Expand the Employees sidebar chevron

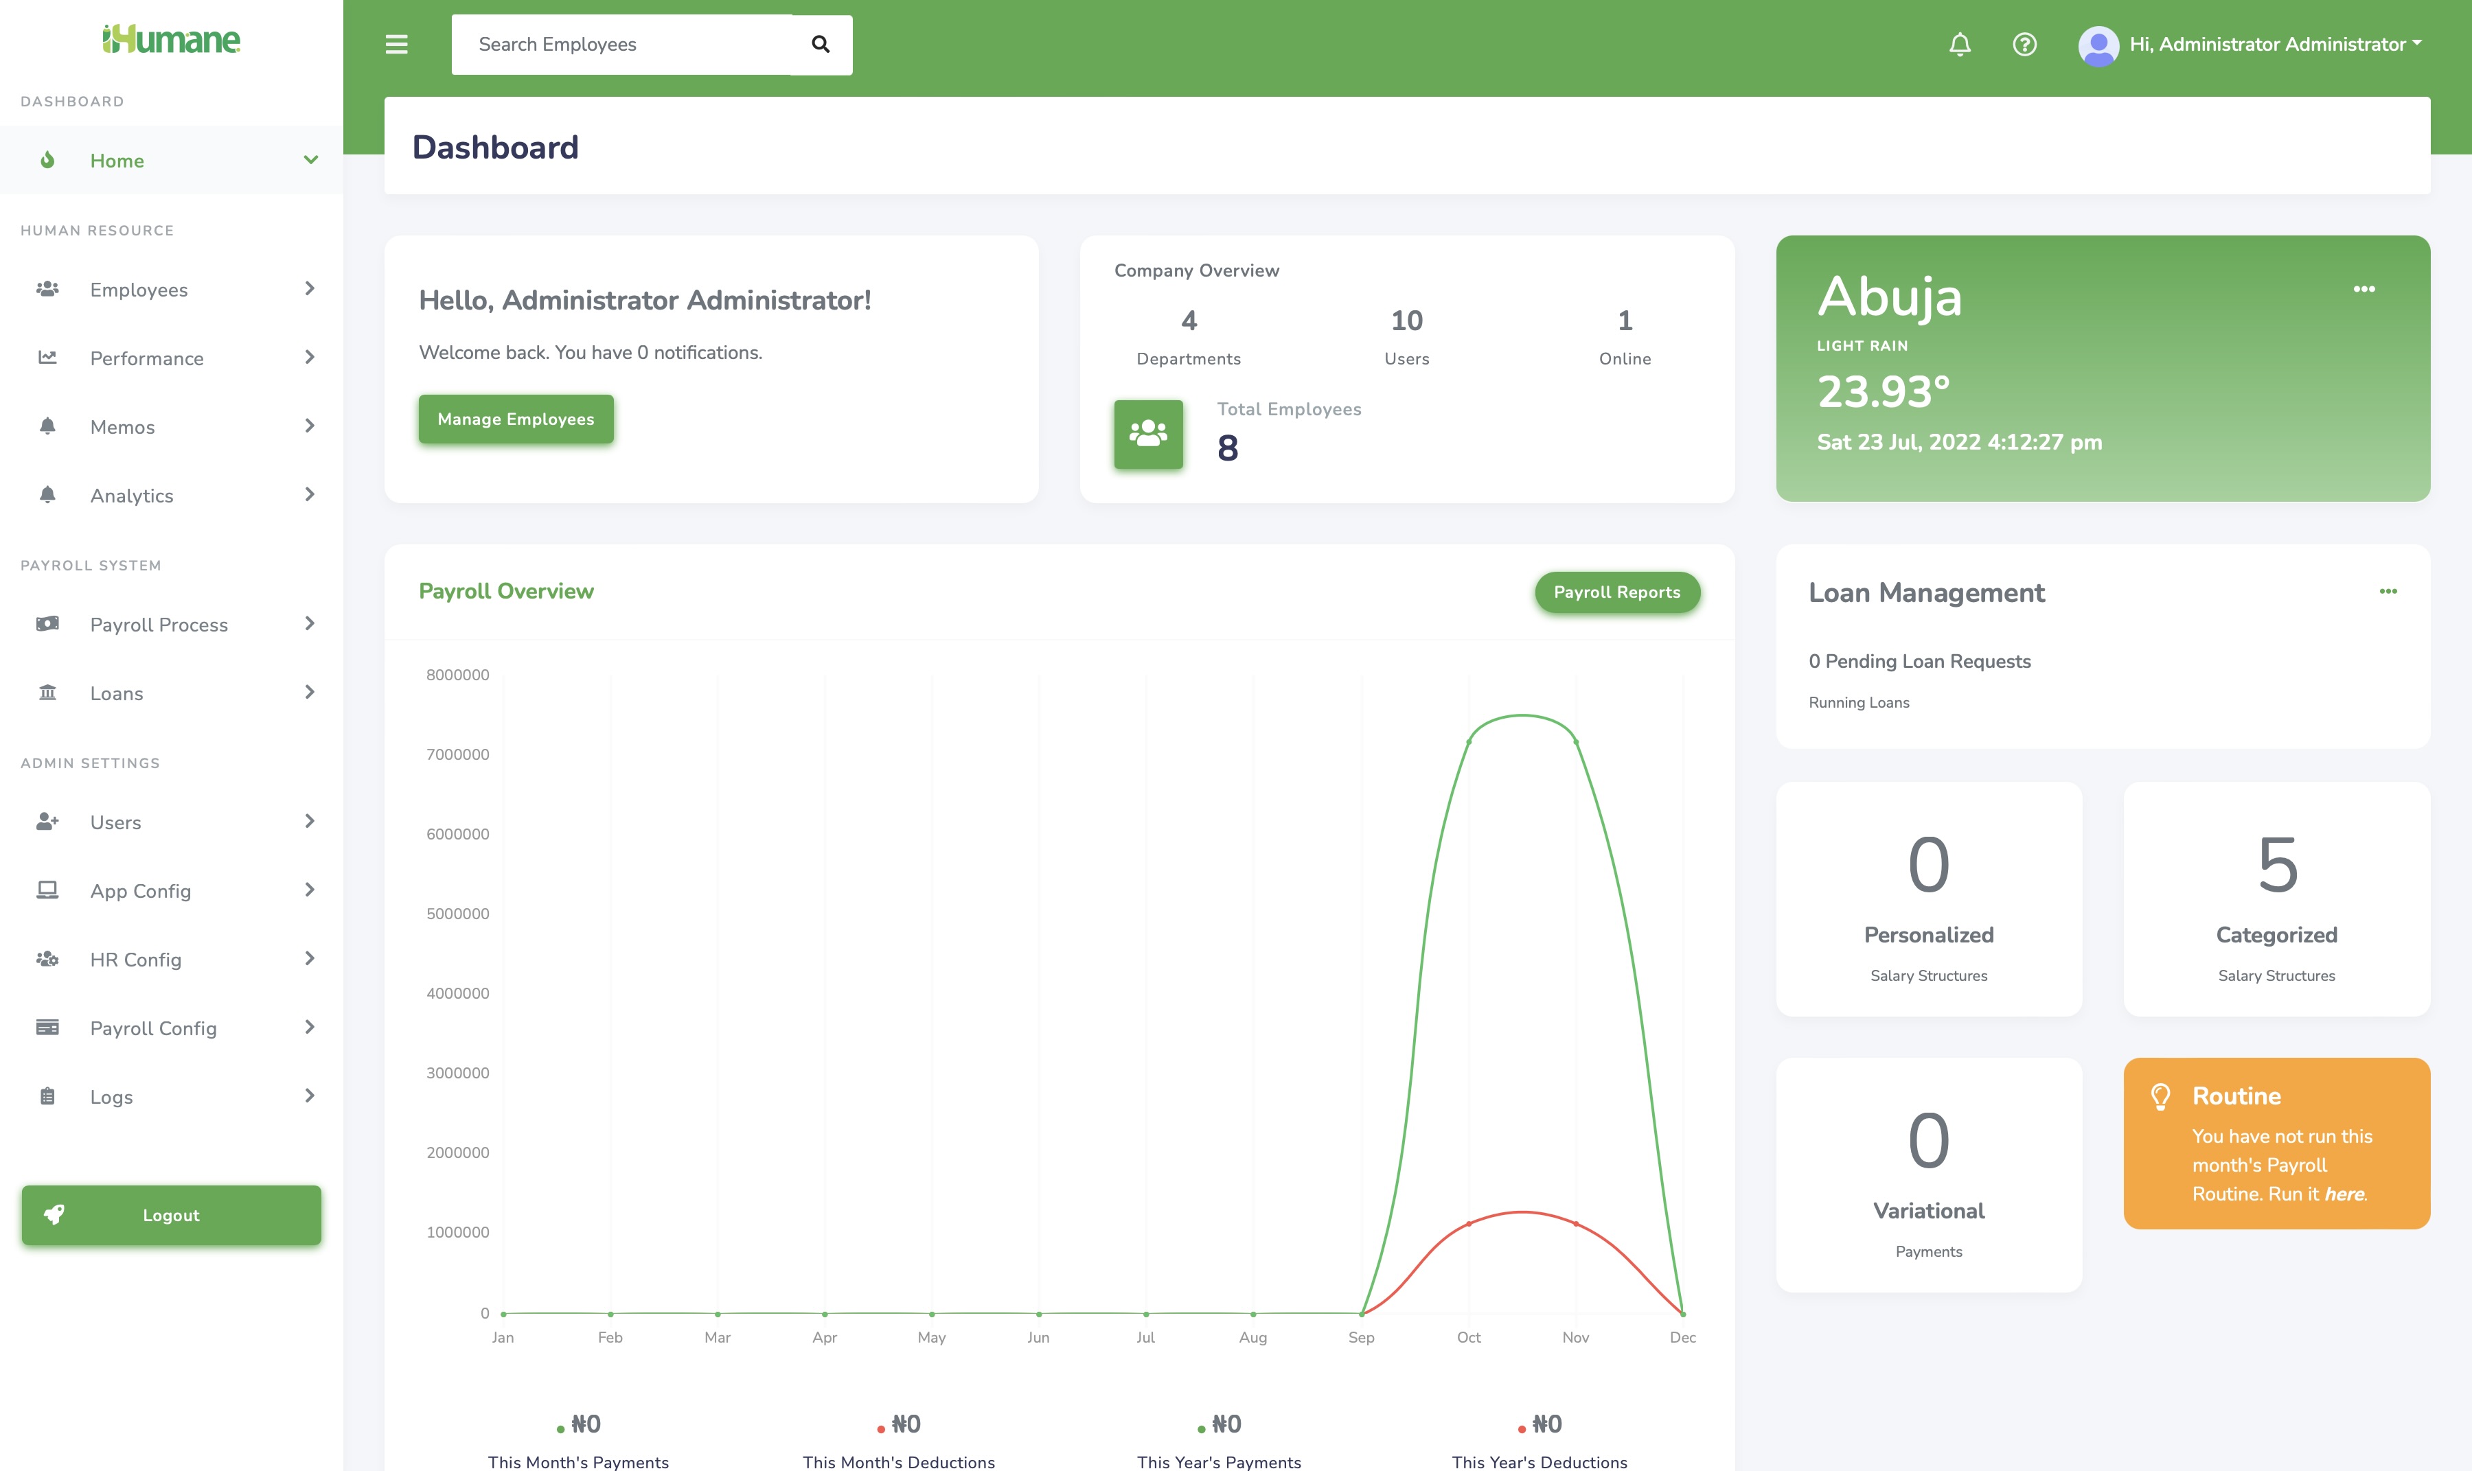[x=310, y=288]
